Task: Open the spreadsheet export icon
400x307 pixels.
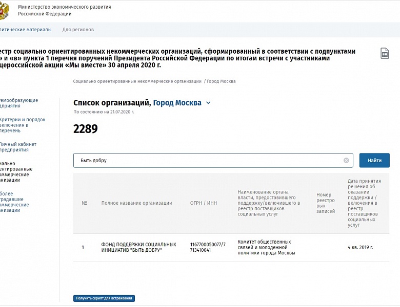Action: pyautogui.click(x=385, y=53)
